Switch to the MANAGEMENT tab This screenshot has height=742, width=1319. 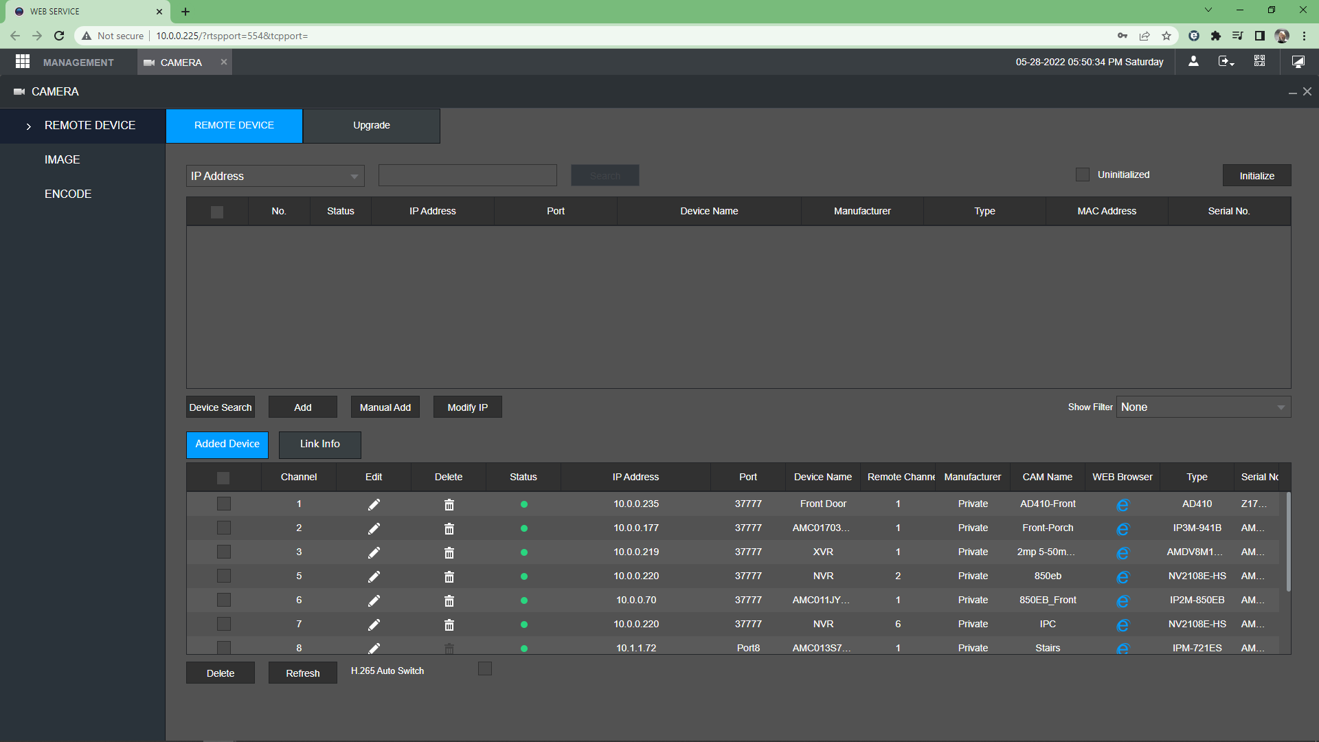point(78,63)
